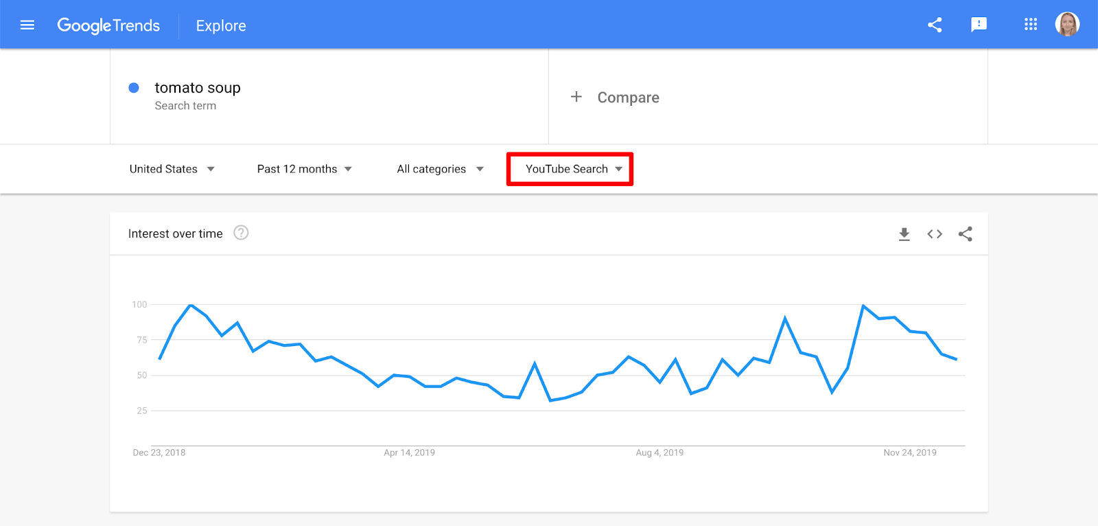Screen dimensions: 1098x526
Task: Click the blue dot beside tomato soup
Action: click(x=134, y=88)
